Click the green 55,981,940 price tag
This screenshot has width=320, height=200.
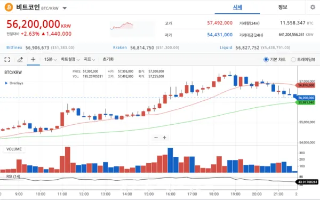306,102
